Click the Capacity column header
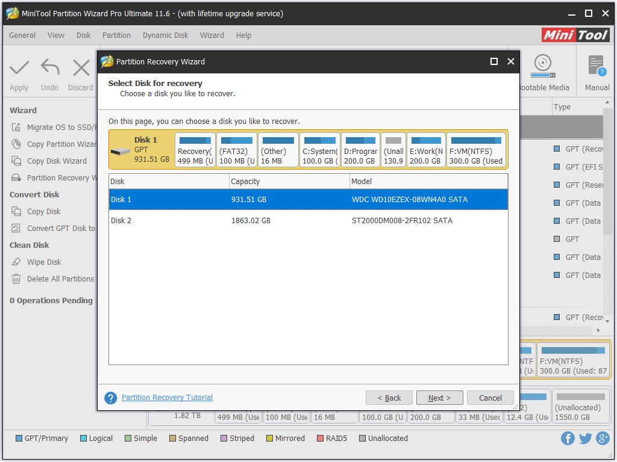Viewport: 617px width, 462px height. click(290, 182)
